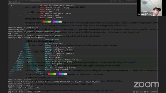
Task: Click the '[sudo] password for vishwin:' line
Action: 21,86
